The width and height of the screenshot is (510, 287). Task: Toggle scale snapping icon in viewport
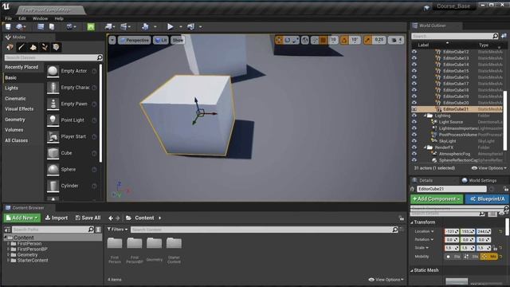(367, 40)
